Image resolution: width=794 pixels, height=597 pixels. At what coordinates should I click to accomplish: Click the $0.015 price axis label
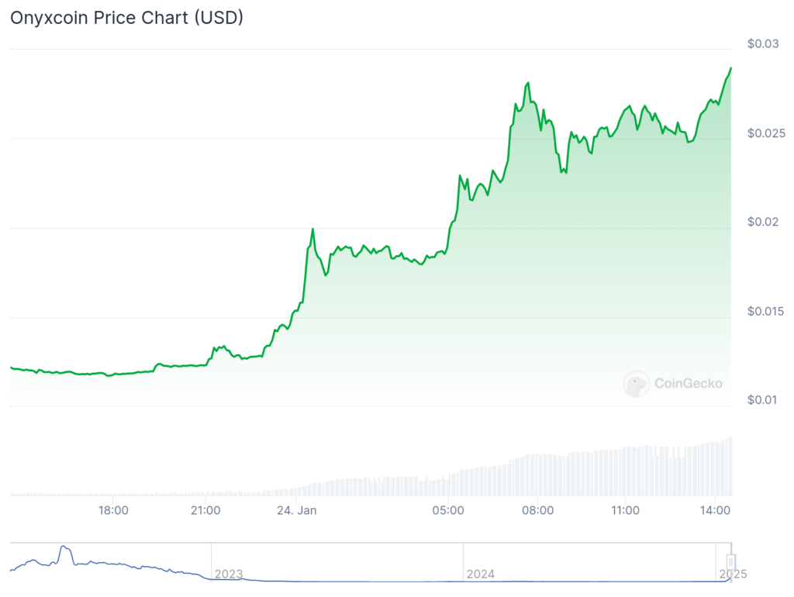click(x=766, y=311)
